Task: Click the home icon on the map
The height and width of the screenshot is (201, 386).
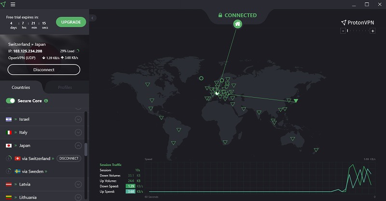Action: [237, 24]
